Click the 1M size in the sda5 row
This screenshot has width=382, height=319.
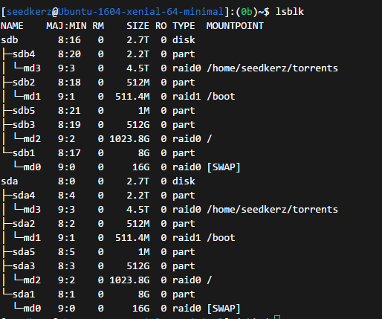click(x=143, y=252)
